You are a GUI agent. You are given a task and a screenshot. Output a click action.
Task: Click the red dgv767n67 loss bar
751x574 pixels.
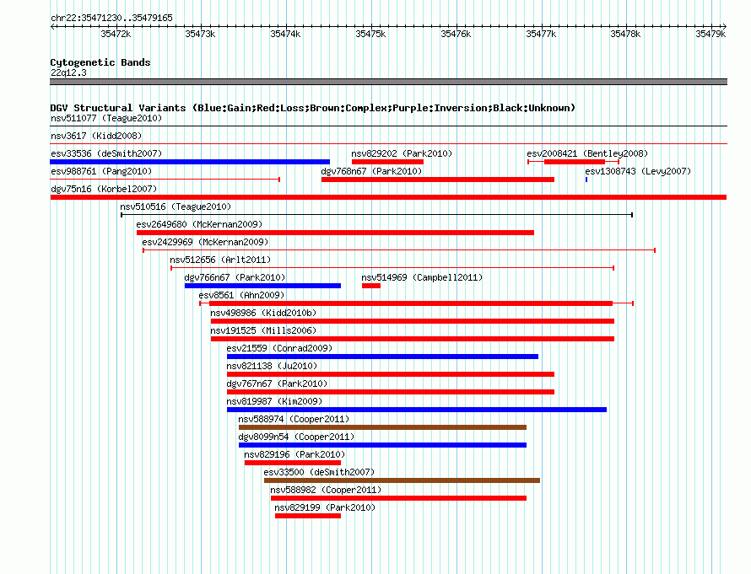(x=391, y=392)
